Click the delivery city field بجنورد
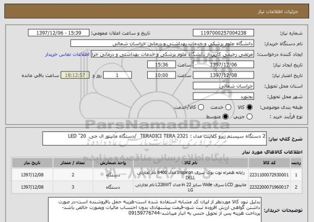This screenshot has width=314, height=222. 224,97
